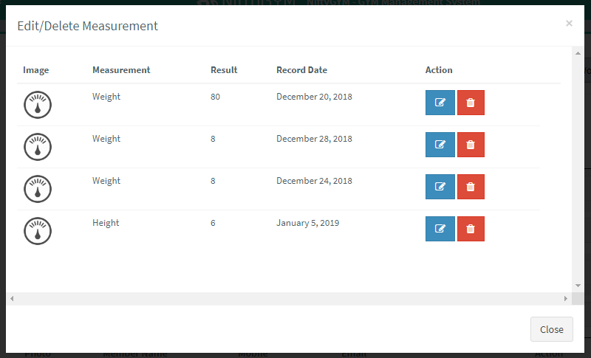This screenshot has height=358, width=591.
Task: Edit the Weight 80 measurement row
Action: click(x=440, y=103)
